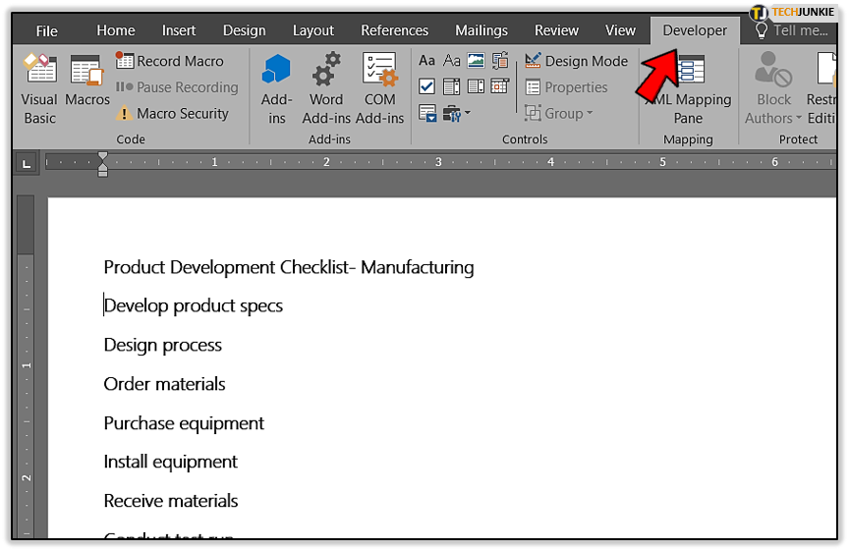Open the Visual Basic editor

tap(39, 88)
